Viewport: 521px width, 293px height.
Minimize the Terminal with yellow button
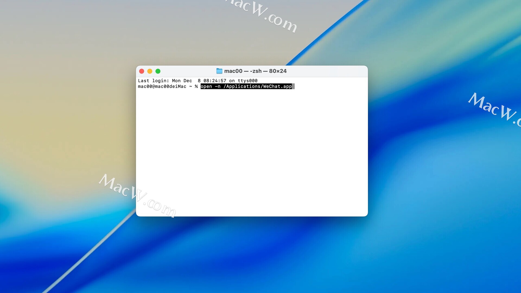[150, 71]
